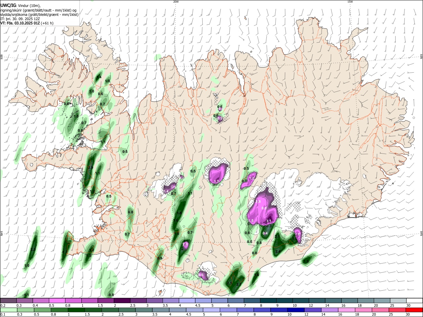This screenshot has height=317, width=423.
Task: Click the white 30 swatch ending the upper legend
Action: click(x=414, y=300)
